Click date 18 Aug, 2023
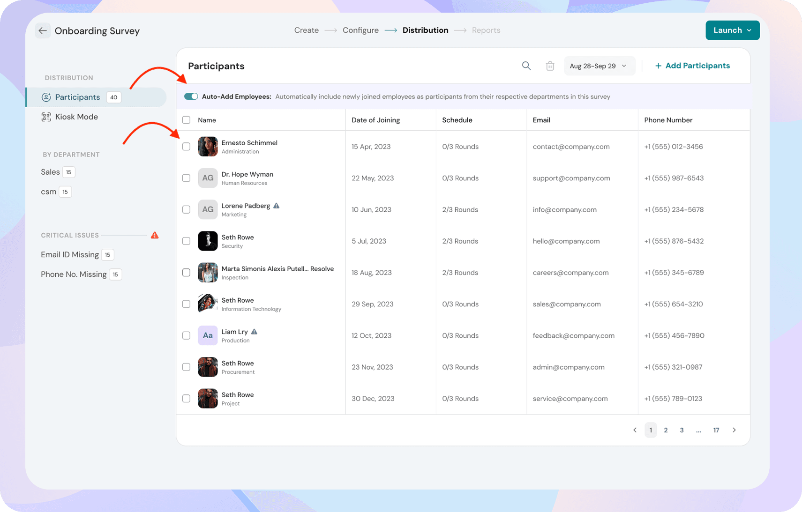802x512 pixels. (x=371, y=273)
